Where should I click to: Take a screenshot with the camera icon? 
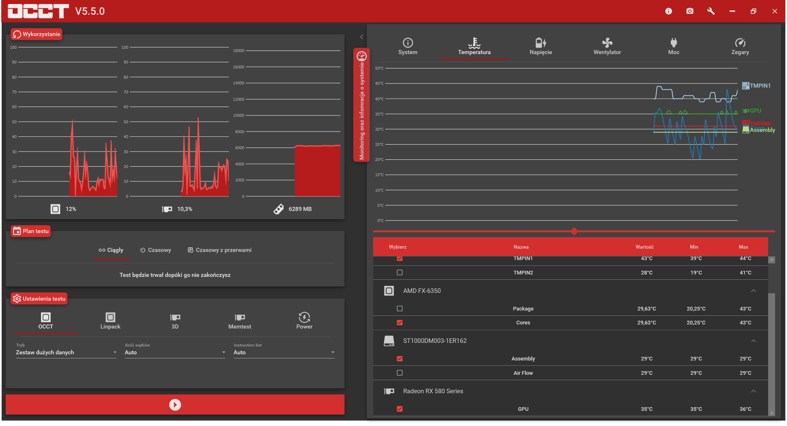click(690, 11)
